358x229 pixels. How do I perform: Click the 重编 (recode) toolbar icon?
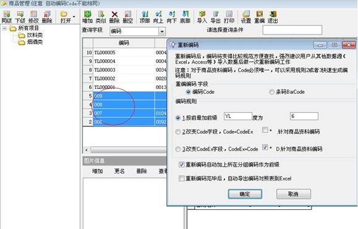pos(259,17)
